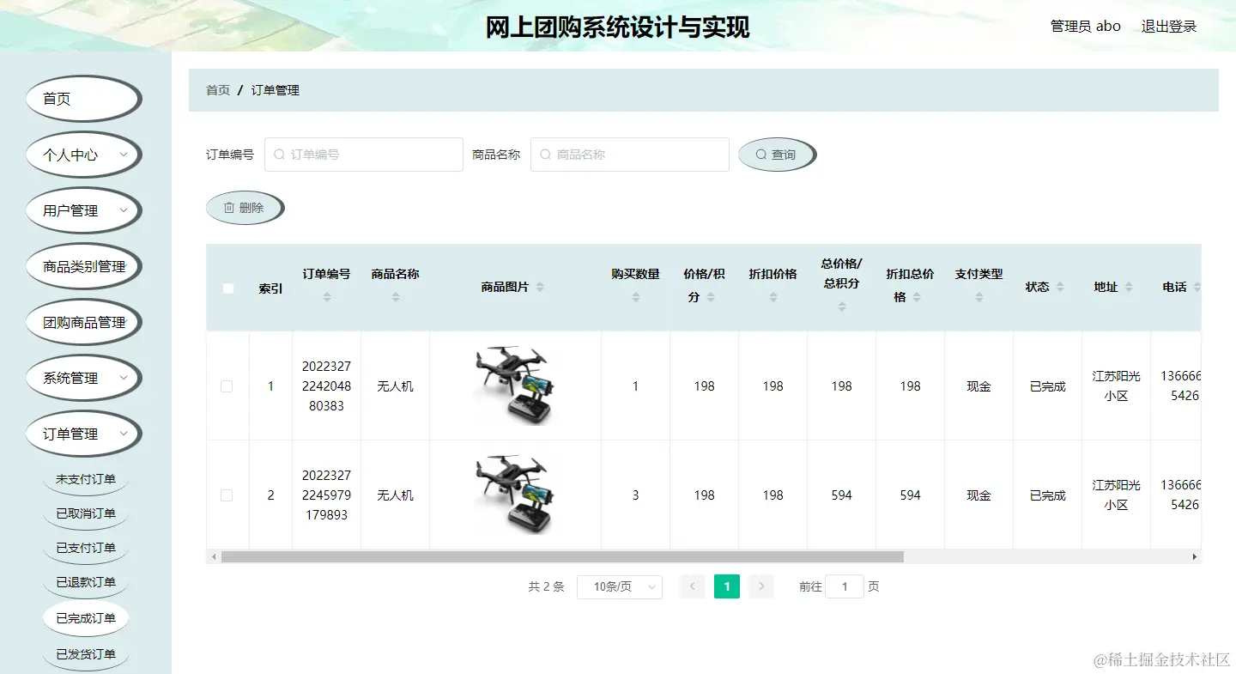Select the checkbox on order row 2

tap(227, 495)
